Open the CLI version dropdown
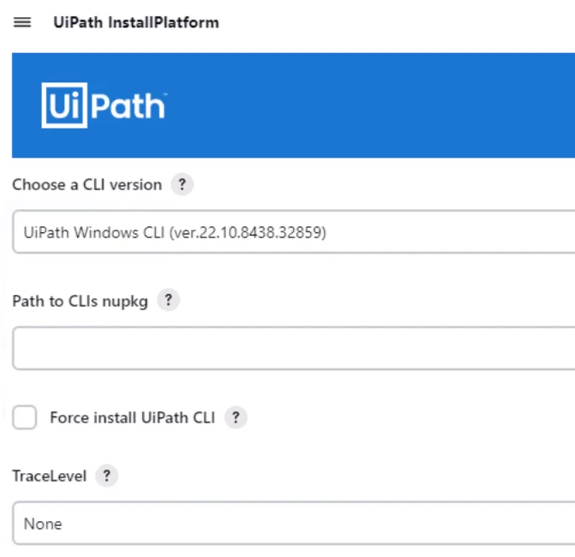 click(x=293, y=231)
